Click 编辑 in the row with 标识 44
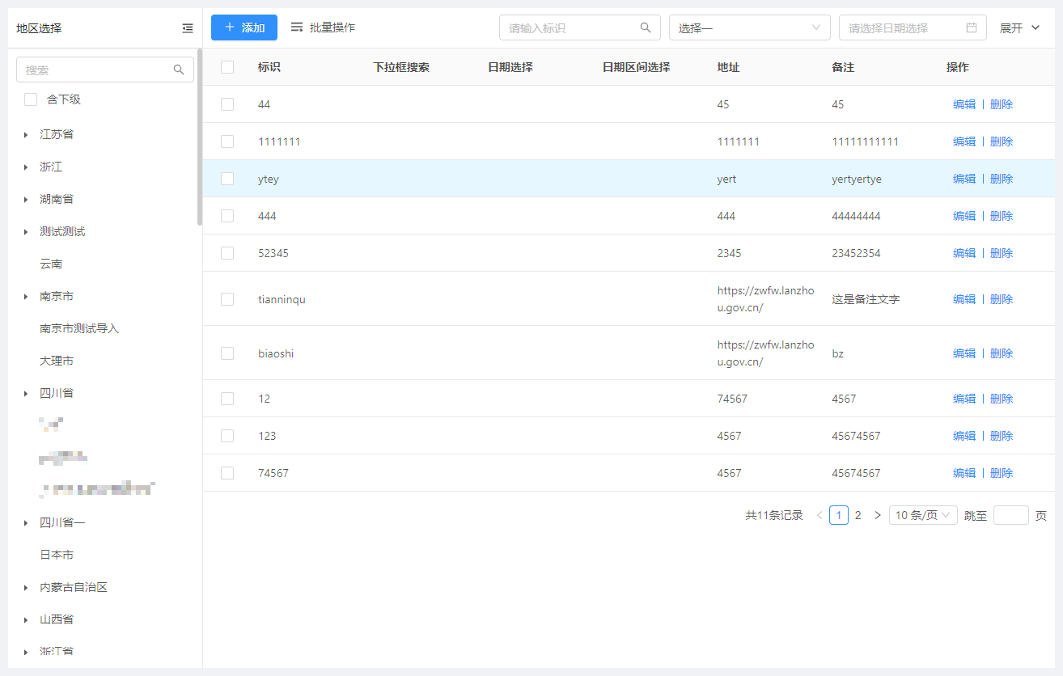 coord(964,104)
